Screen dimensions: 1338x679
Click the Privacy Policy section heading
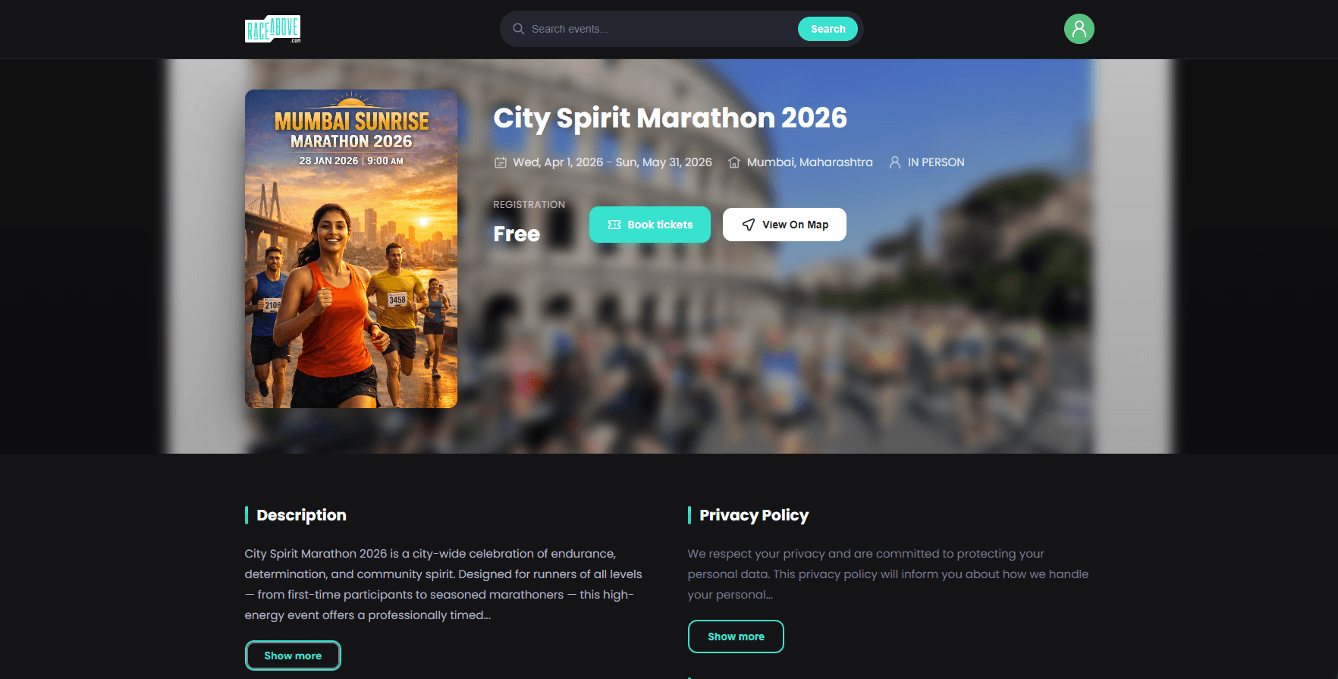click(x=754, y=515)
